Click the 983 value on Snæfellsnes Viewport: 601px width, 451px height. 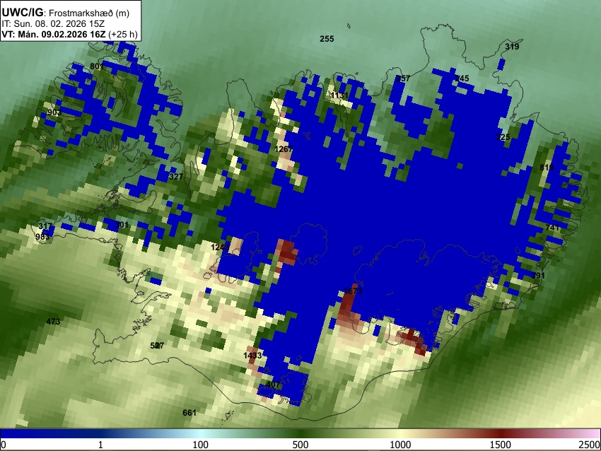[x=42, y=237]
